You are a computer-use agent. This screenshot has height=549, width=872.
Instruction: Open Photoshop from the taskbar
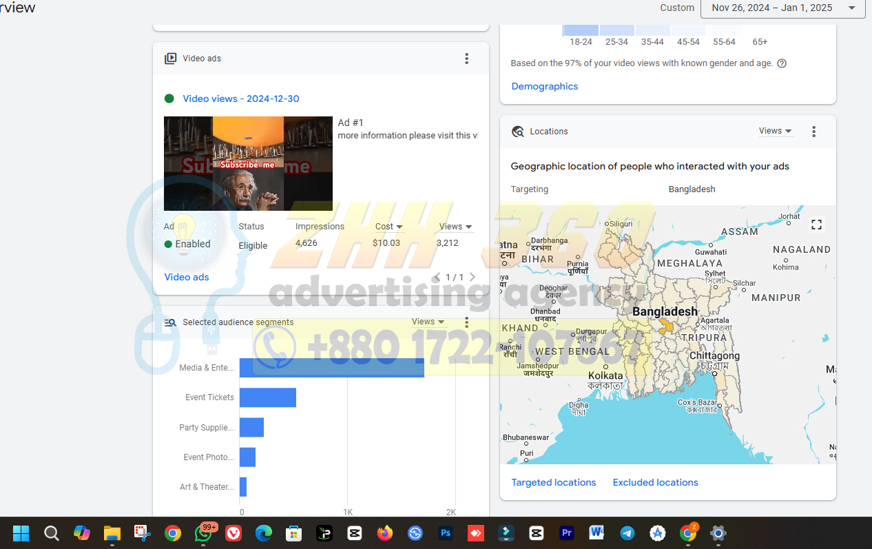click(x=446, y=533)
